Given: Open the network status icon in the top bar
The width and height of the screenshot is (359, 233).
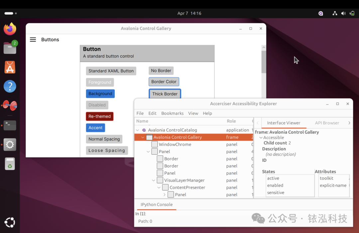Looking at the screenshot, I should click(335, 13).
